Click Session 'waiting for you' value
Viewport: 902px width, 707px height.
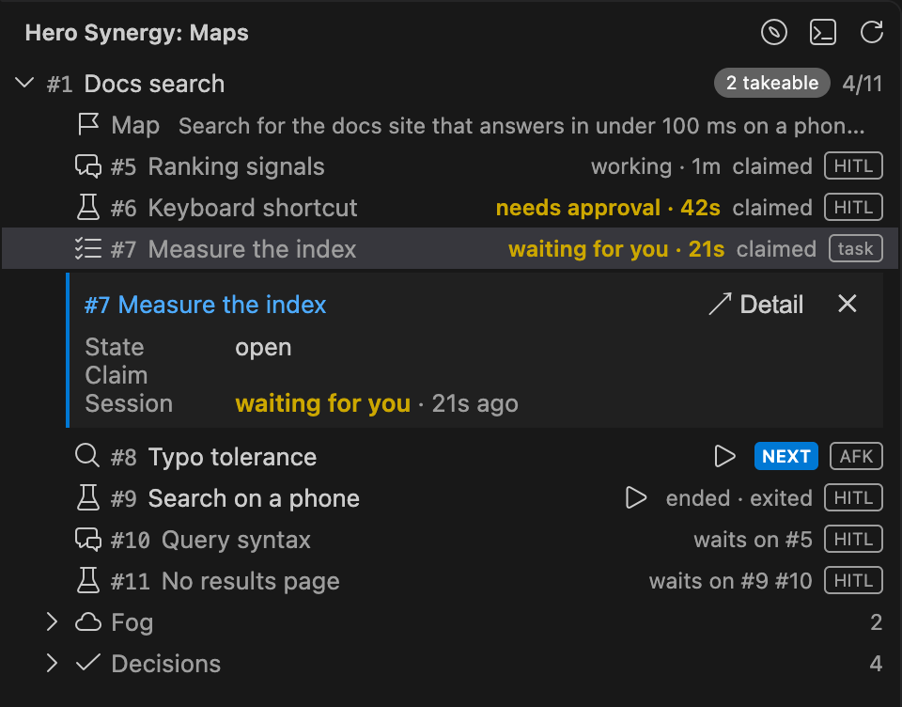(x=322, y=403)
